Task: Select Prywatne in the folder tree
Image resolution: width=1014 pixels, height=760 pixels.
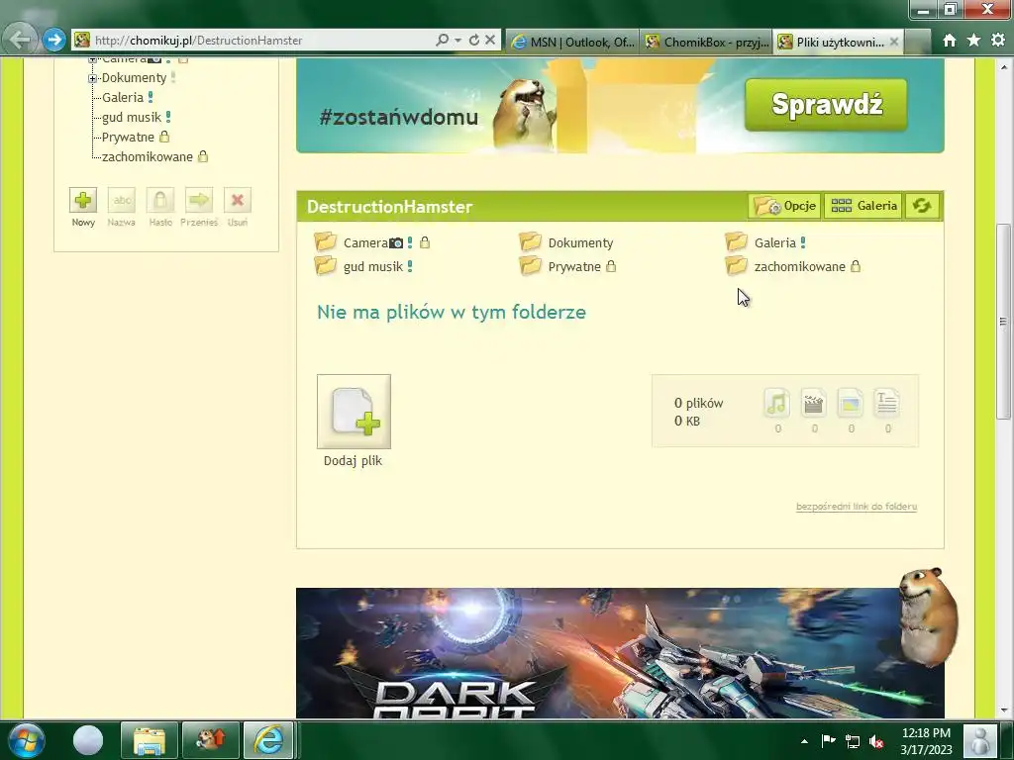Action: click(128, 137)
